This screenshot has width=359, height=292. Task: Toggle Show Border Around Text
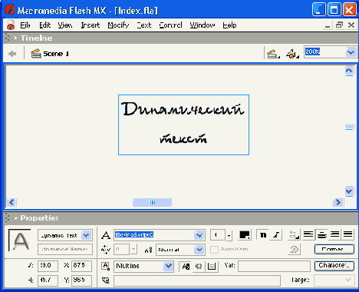coord(212,267)
